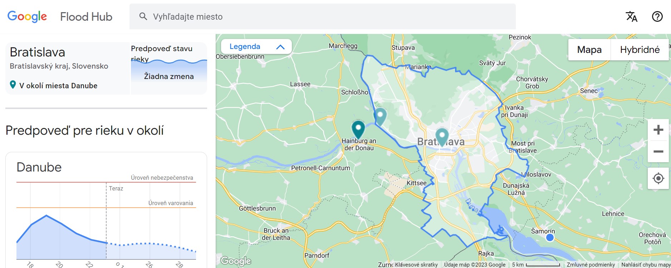Click 'Úroveň nebezpečenstva' label
Screen dimensions: 671x268
point(162,178)
